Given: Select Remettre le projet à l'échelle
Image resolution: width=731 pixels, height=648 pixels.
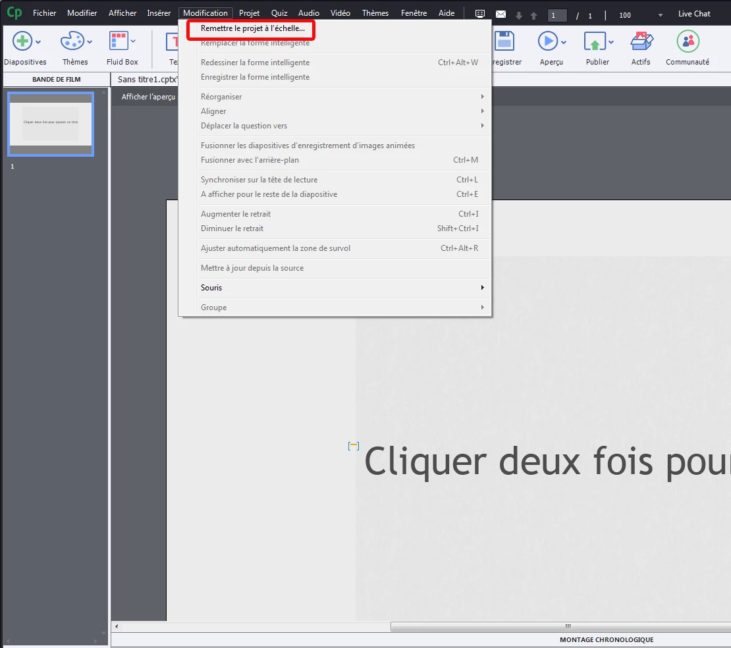Looking at the screenshot, I should [x=252, y=28].
